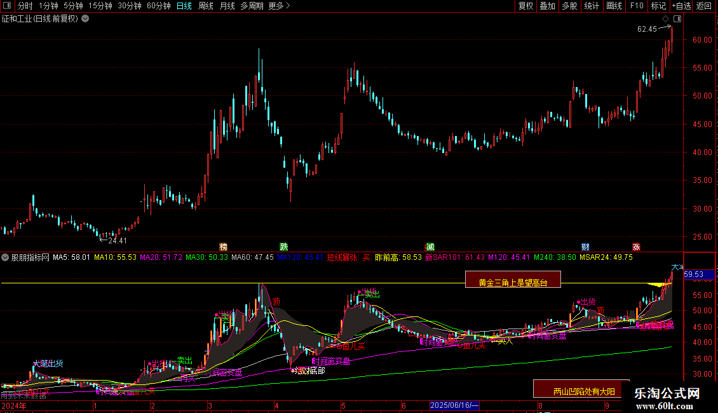Click the diamond marker icon near 62.45
718x413 pixels.
tap(665, 18)
